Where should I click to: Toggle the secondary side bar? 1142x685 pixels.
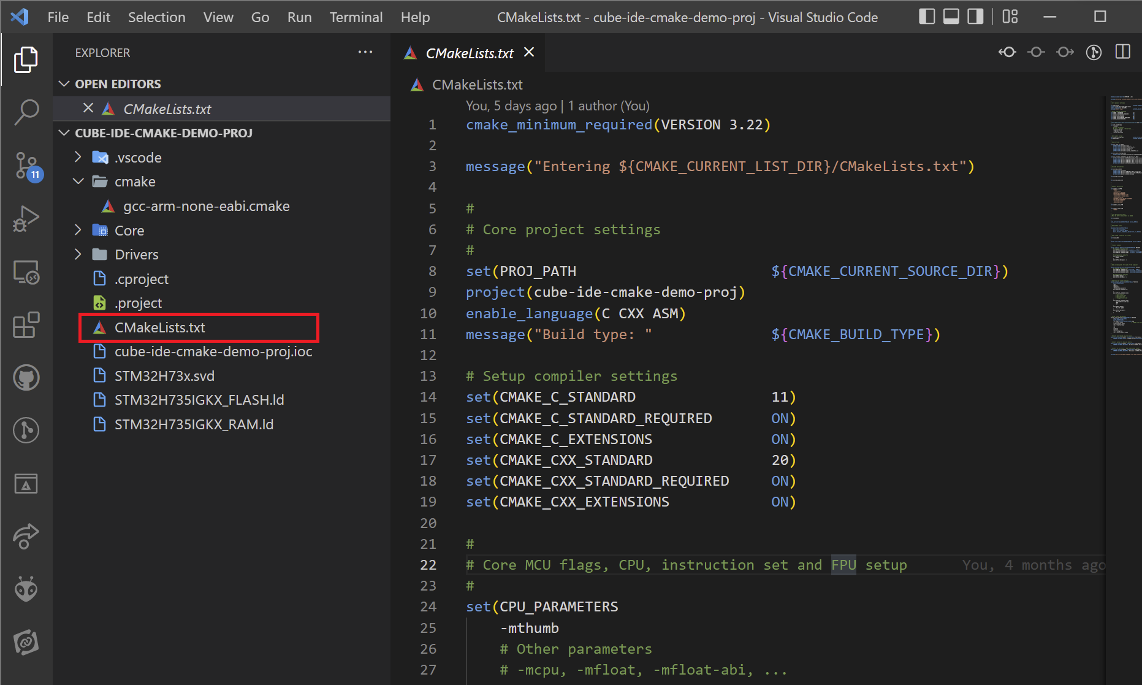[975, 17]
